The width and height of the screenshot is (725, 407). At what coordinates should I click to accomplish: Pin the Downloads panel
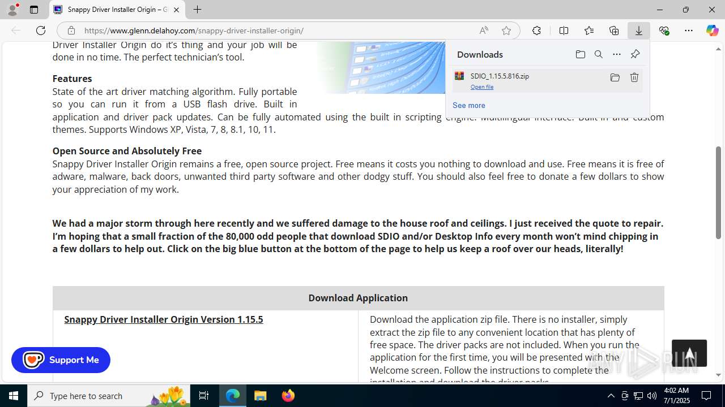(635, 54)
